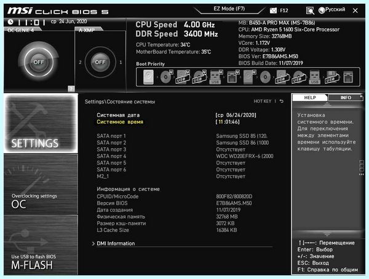
Task: Click CPU Speed 4.00 GHz readout
Action: point(175,25)
